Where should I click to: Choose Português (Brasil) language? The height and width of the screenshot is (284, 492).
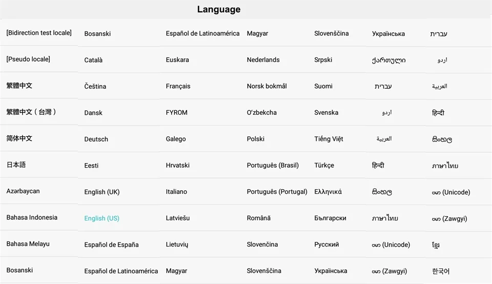[273, 166]
